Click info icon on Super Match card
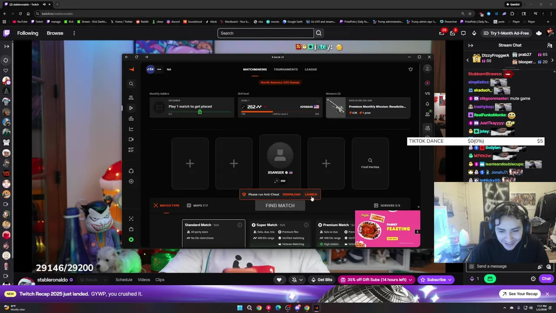Image resolution: width=556 pixels, height=313 pixels. click(x=306, y=225)
